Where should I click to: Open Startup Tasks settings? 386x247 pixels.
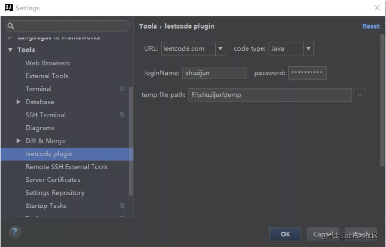46,206
